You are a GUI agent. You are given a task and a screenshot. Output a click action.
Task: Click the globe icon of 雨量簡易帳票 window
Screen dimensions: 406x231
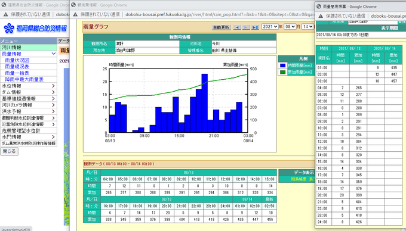coord(319,7)
